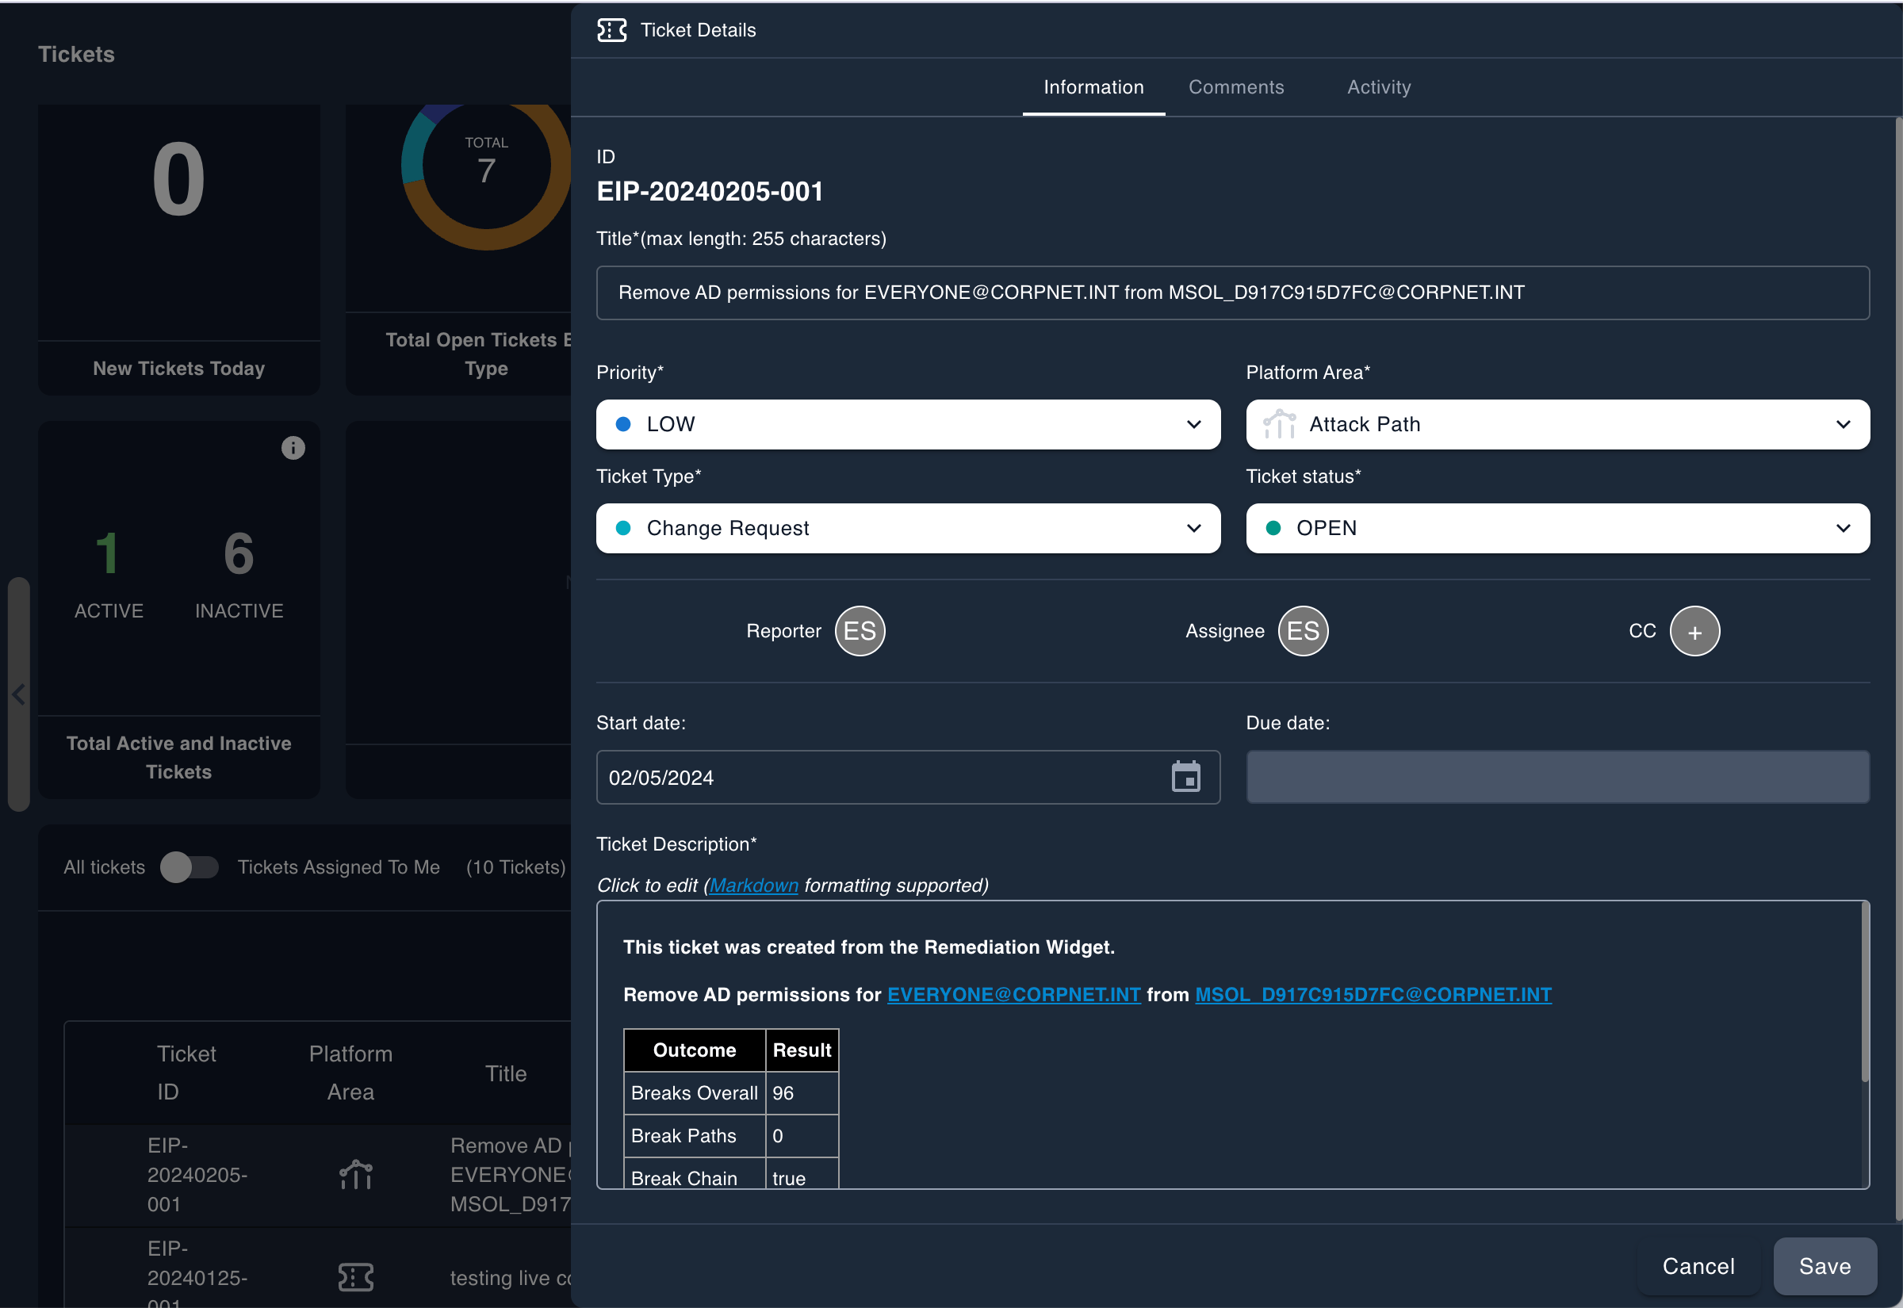Click the blue LOW priority color dot
This screenshot has height=1308, width=1903.
[623, 425]
